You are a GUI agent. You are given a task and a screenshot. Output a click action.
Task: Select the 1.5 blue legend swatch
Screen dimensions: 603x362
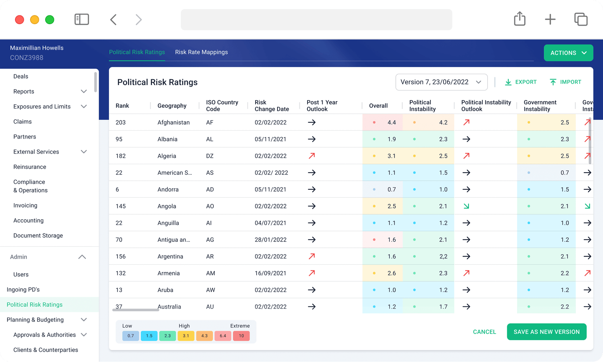point(149,336)
